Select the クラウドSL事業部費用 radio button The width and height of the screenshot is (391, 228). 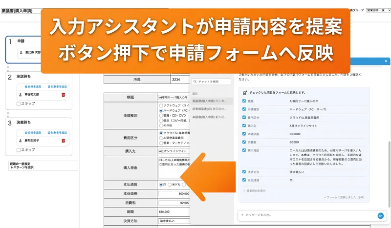161,133
